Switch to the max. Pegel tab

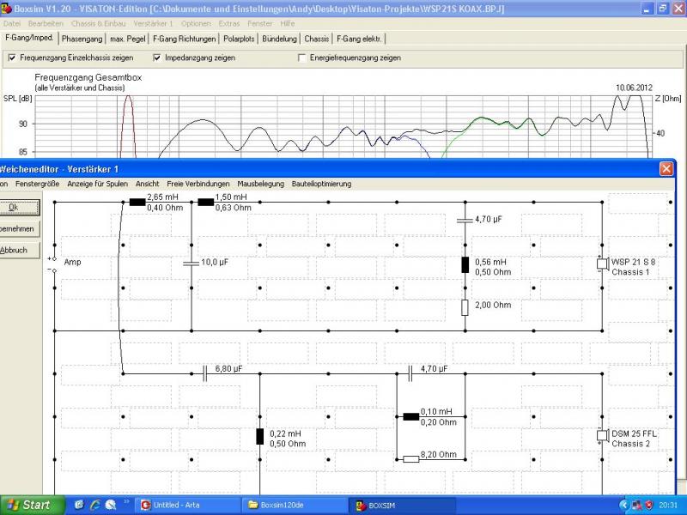127,39
